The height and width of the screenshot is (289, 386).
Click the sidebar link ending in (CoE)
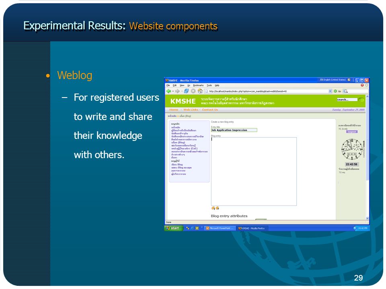click(x=185, y=149)
